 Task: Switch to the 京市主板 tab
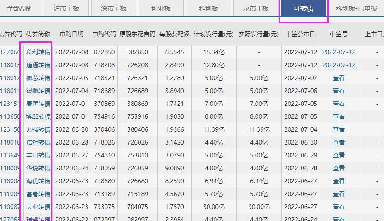[x=256, y=8]
